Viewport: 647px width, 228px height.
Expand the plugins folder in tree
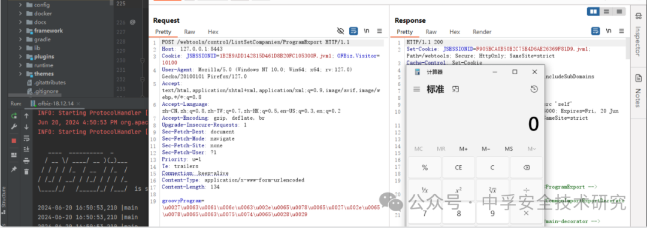pyautogui.click(x=20, y=56)
